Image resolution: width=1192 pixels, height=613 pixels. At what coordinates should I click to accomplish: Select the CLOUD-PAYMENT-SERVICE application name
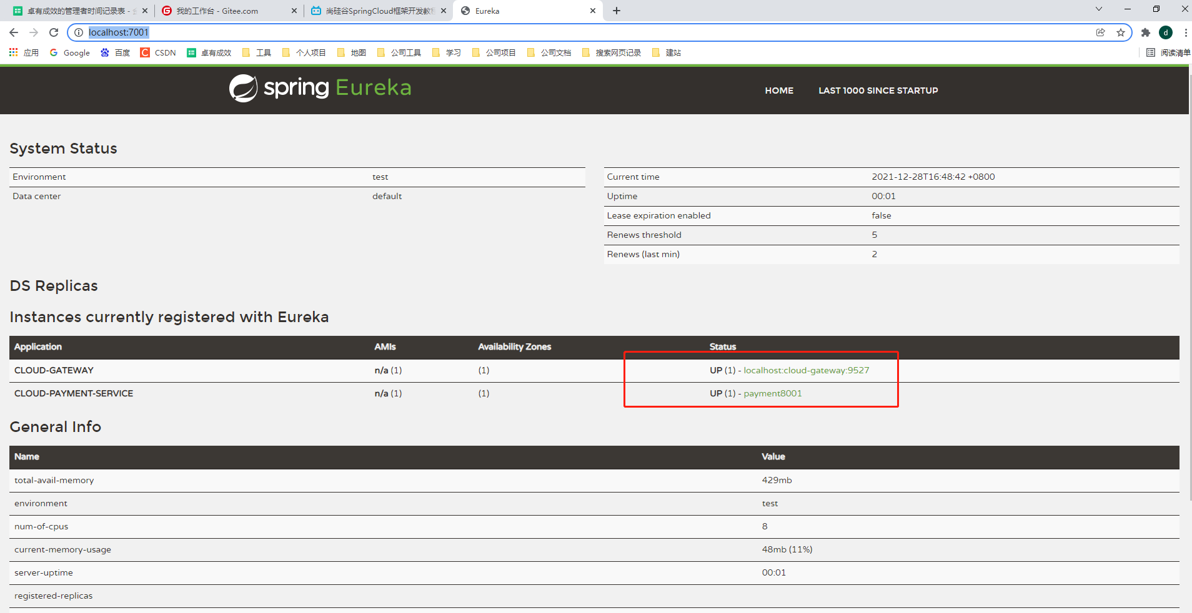pos(74,393)
